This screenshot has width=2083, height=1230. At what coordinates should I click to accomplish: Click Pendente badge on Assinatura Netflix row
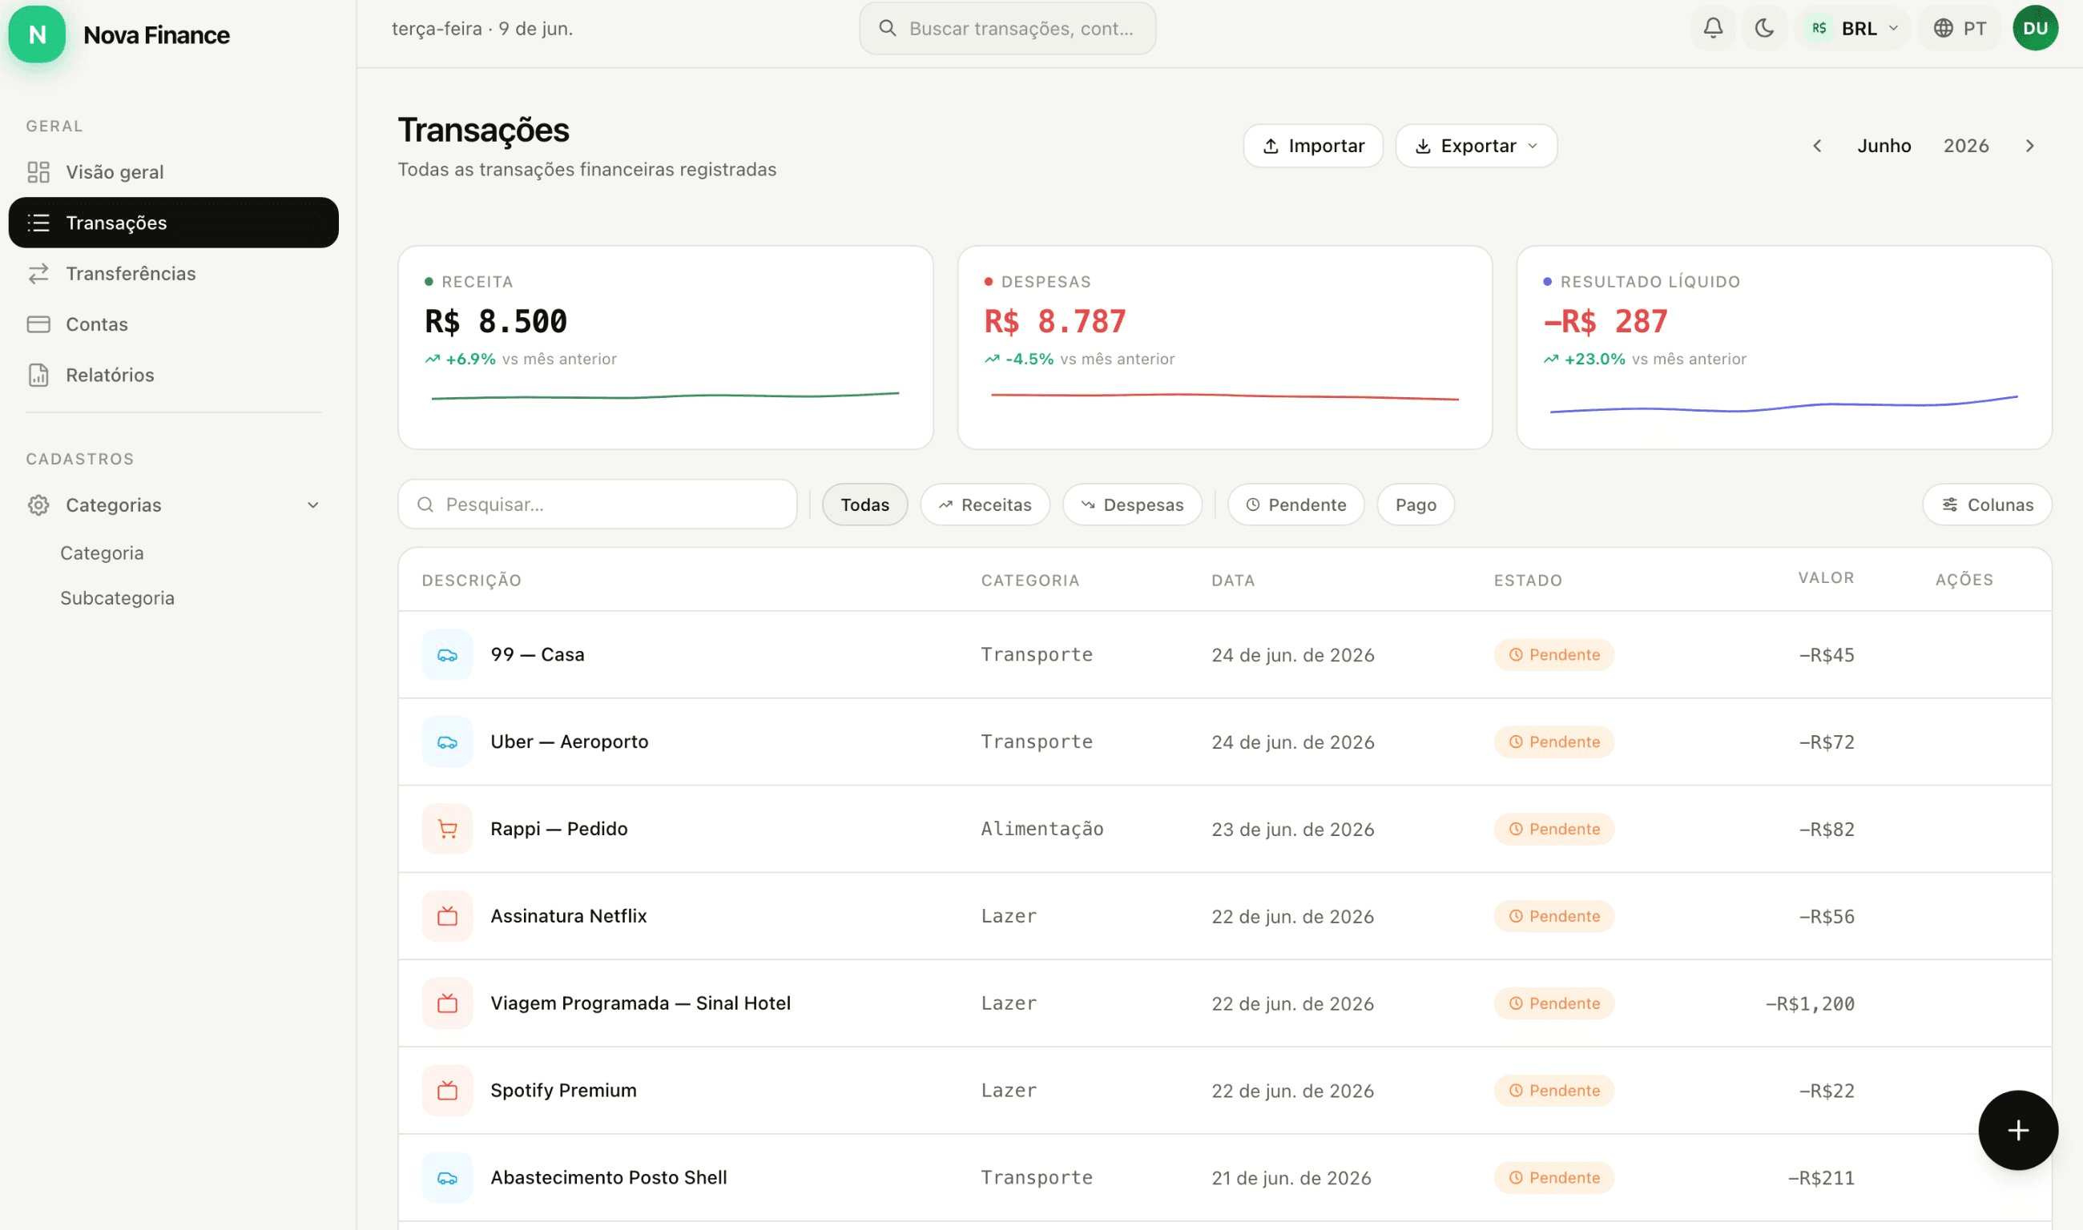click(1553, 916)
